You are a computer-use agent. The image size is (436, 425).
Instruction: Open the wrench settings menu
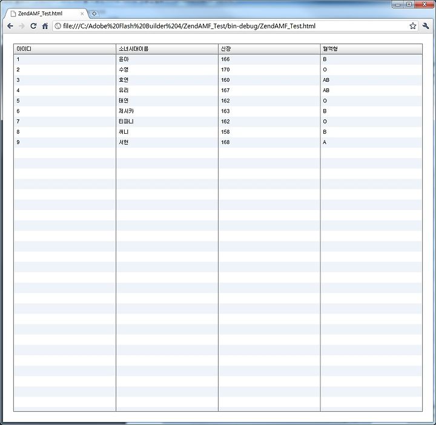point(426,26)
